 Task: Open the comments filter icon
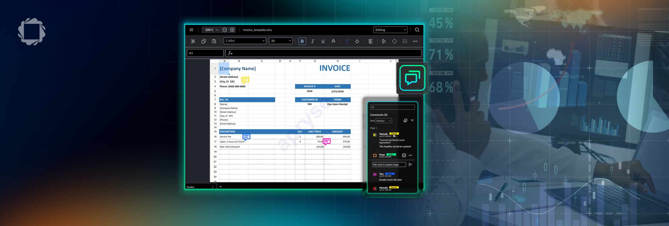(x=412, y=121)
